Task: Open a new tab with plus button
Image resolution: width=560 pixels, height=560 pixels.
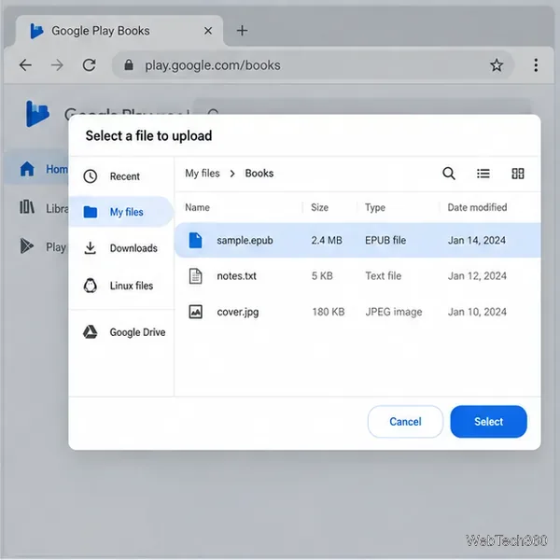Action: (242, 31)
